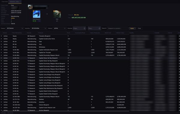Expand the Minokawa manufacturing row
This screenshot has width=180, height=114.
(x=1, y=47)
